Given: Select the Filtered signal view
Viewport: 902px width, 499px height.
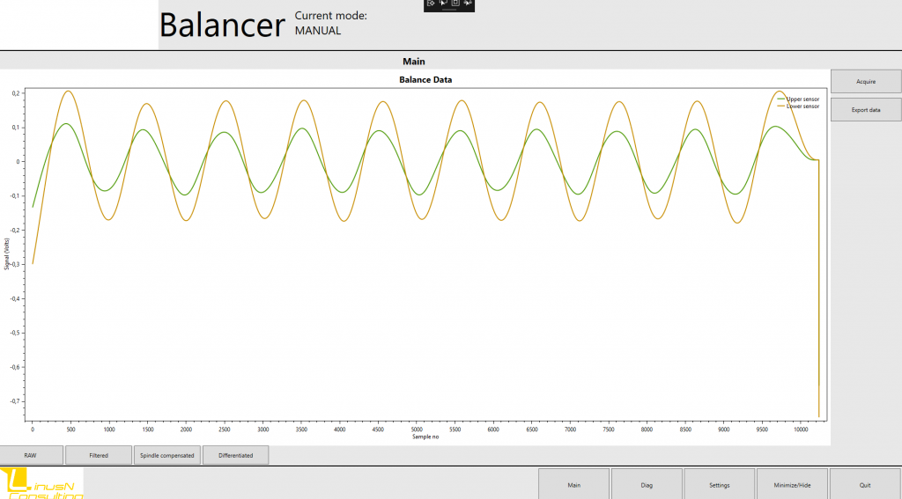Looking at the screenshot, I should (99, 455).
